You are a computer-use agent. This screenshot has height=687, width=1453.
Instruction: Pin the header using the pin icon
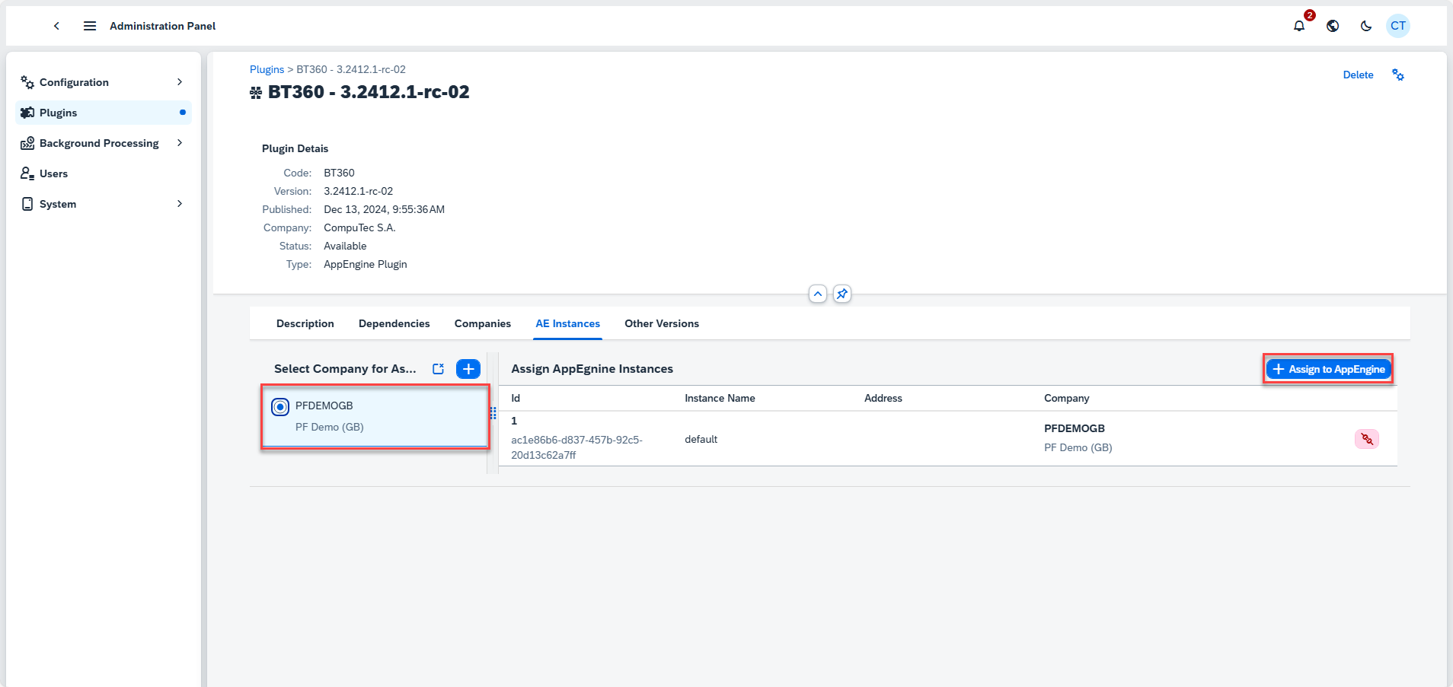[x=841, y=294]
